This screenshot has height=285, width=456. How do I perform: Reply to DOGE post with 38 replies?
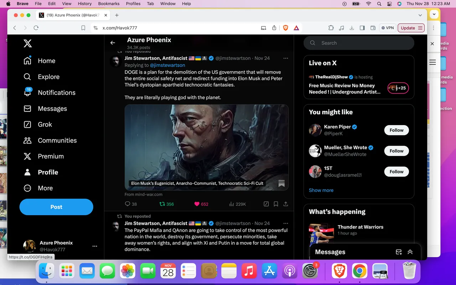[131, 204]
